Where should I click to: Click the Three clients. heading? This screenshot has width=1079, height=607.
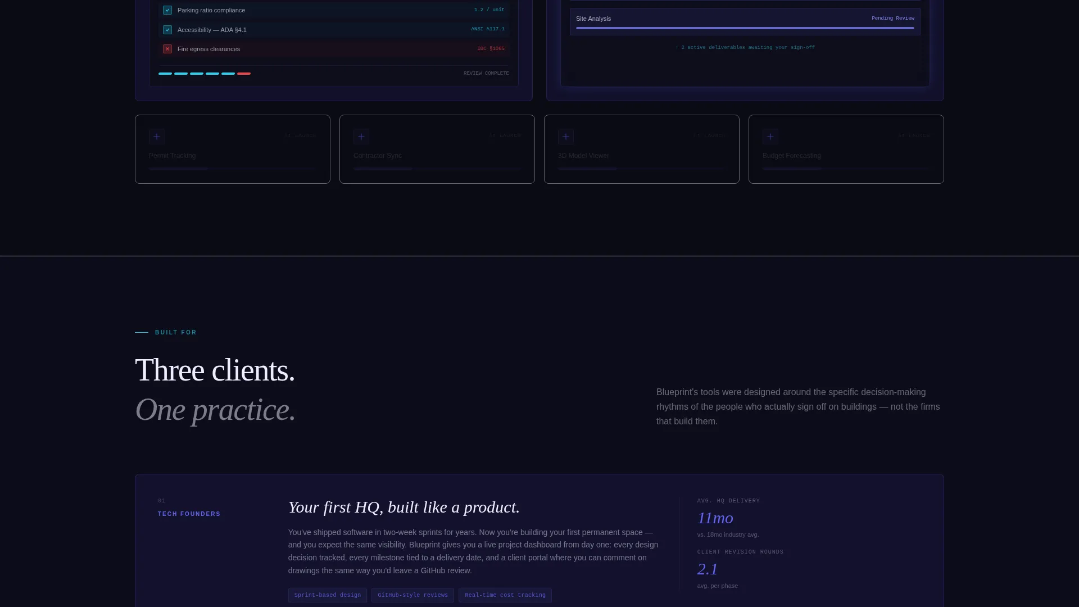(x=215, y=370)
